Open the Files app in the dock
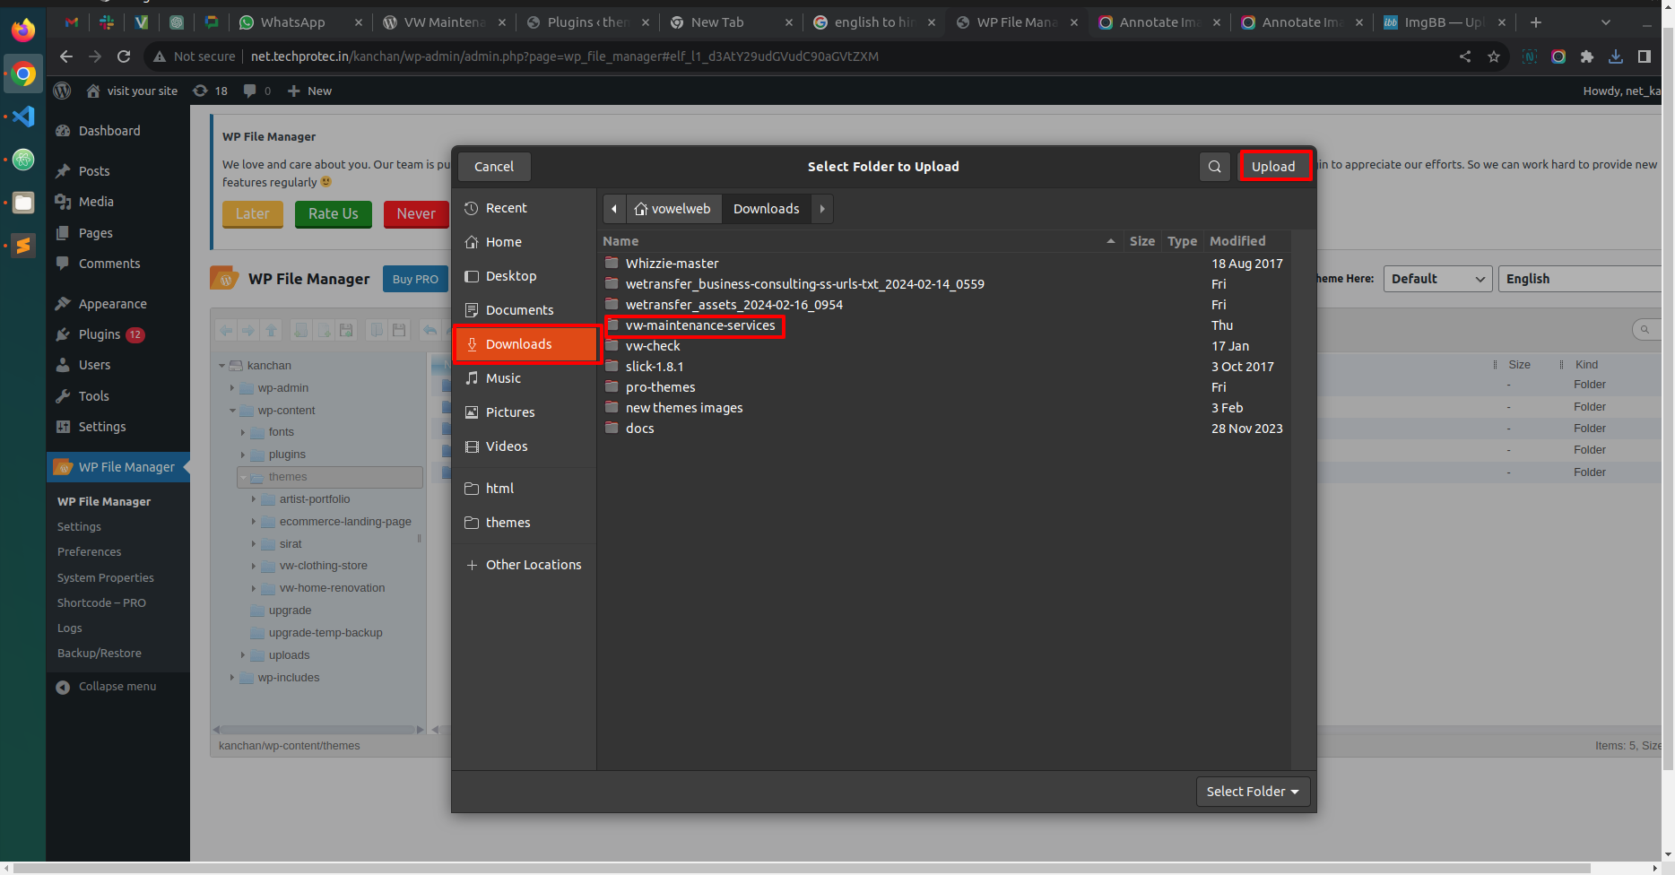This screenshot has height=875, width=1675. 23,203
